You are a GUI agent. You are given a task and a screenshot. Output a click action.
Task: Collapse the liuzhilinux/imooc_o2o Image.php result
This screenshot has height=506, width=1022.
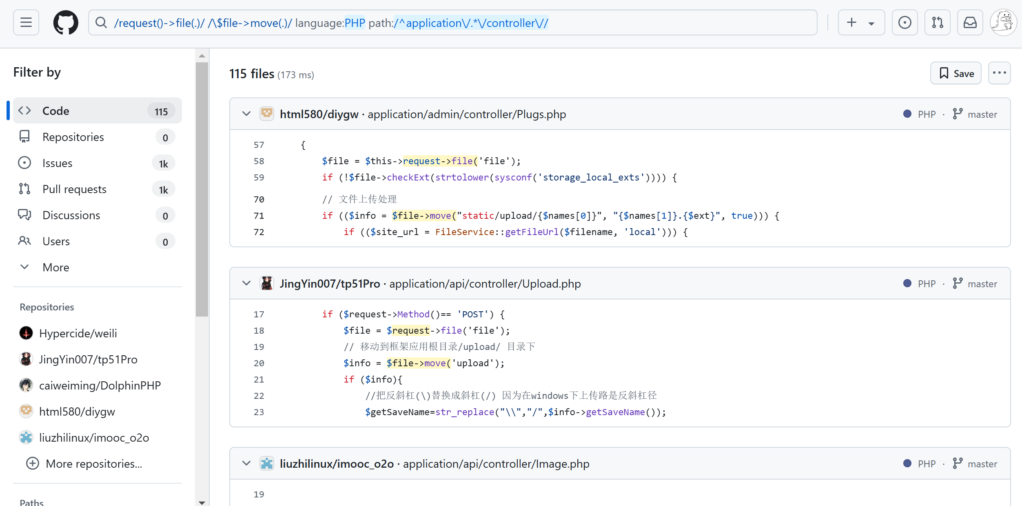(x=246, y=463)
